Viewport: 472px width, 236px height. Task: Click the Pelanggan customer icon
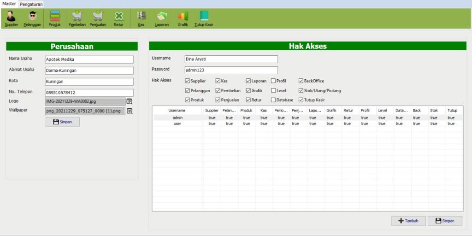point(32,18)
